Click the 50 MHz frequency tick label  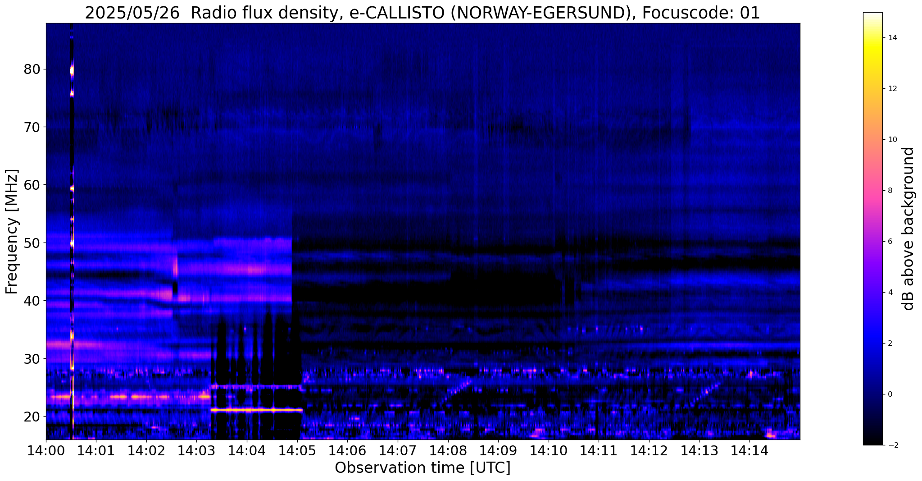32,243
